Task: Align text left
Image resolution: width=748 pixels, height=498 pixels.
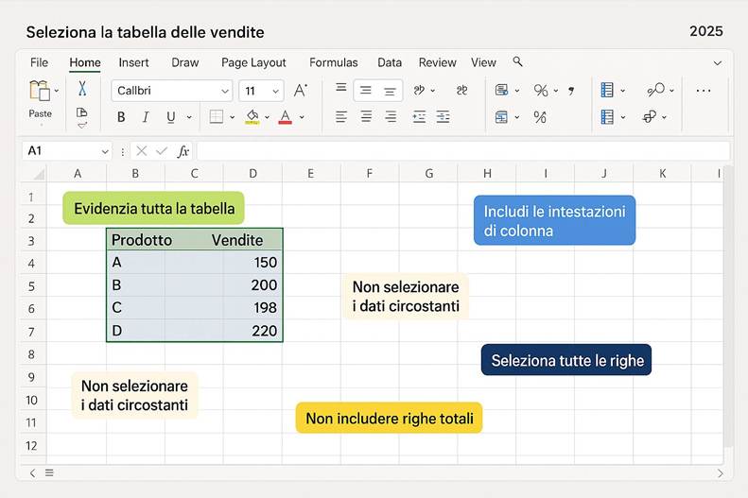Action: (x=341, y=117)
